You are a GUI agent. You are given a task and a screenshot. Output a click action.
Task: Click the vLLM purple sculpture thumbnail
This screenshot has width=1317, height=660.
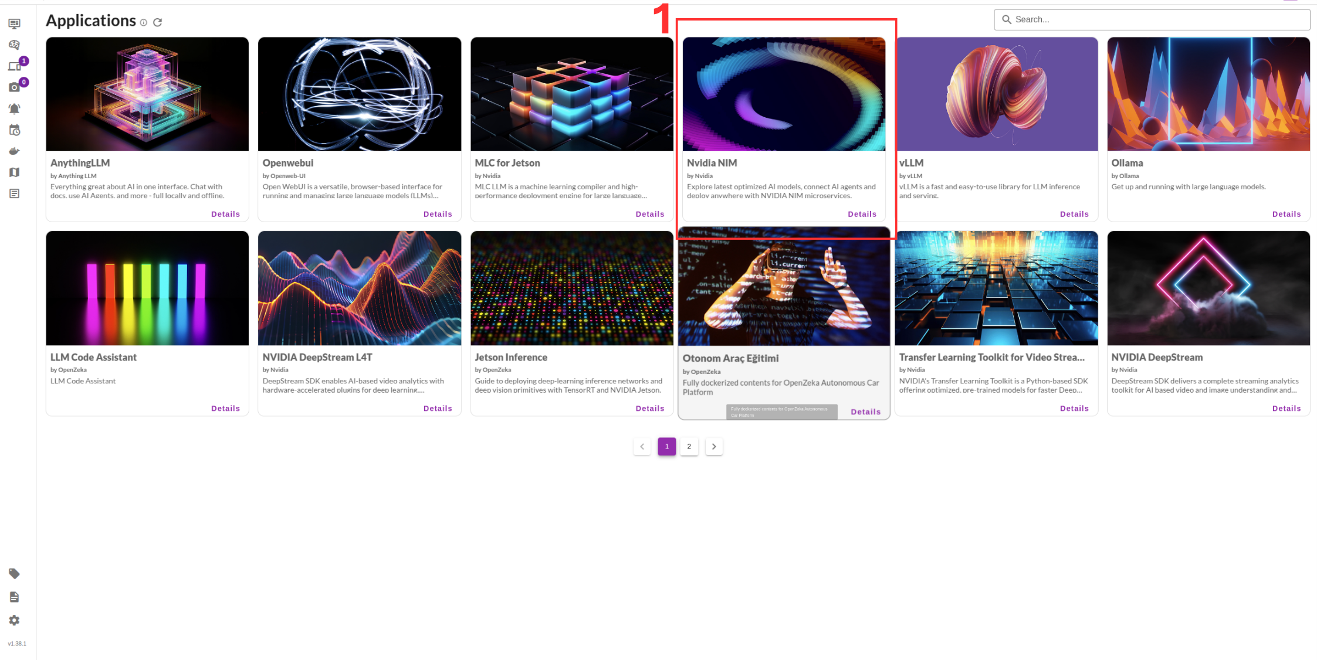point(996,94)
